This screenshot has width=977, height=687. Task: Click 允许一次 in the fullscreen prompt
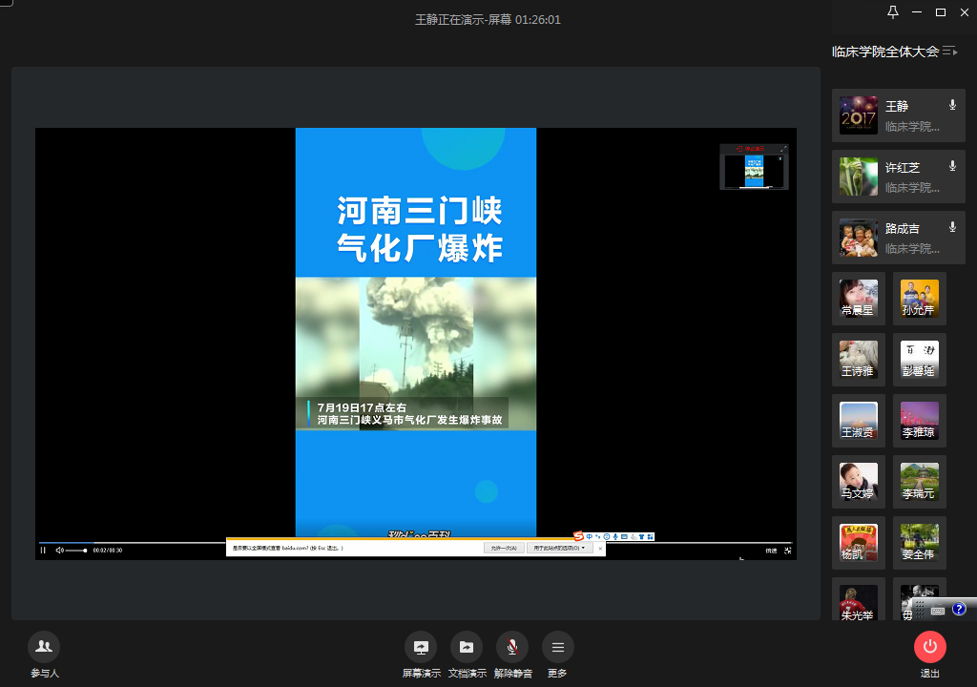pyautogui.click(x=503, y=549)
